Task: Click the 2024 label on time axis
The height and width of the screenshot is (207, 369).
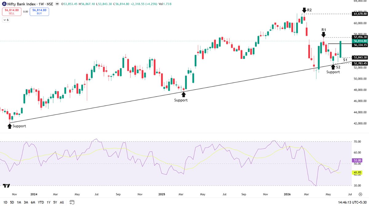Action: point(34,194)
